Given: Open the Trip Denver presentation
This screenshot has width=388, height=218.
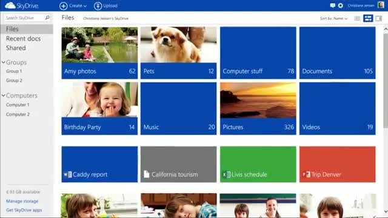Looking at the screenshot, I should [x=337, y=164].
